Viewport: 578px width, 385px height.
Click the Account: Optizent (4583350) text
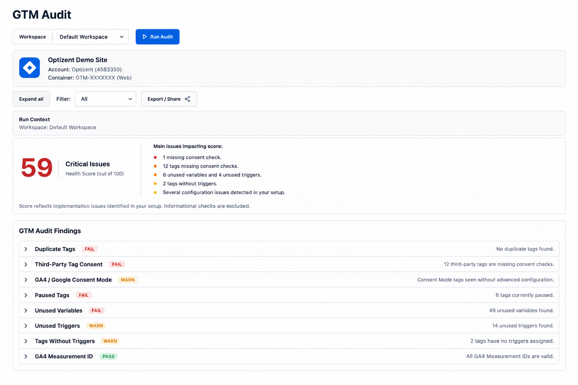tap(85, 70)
